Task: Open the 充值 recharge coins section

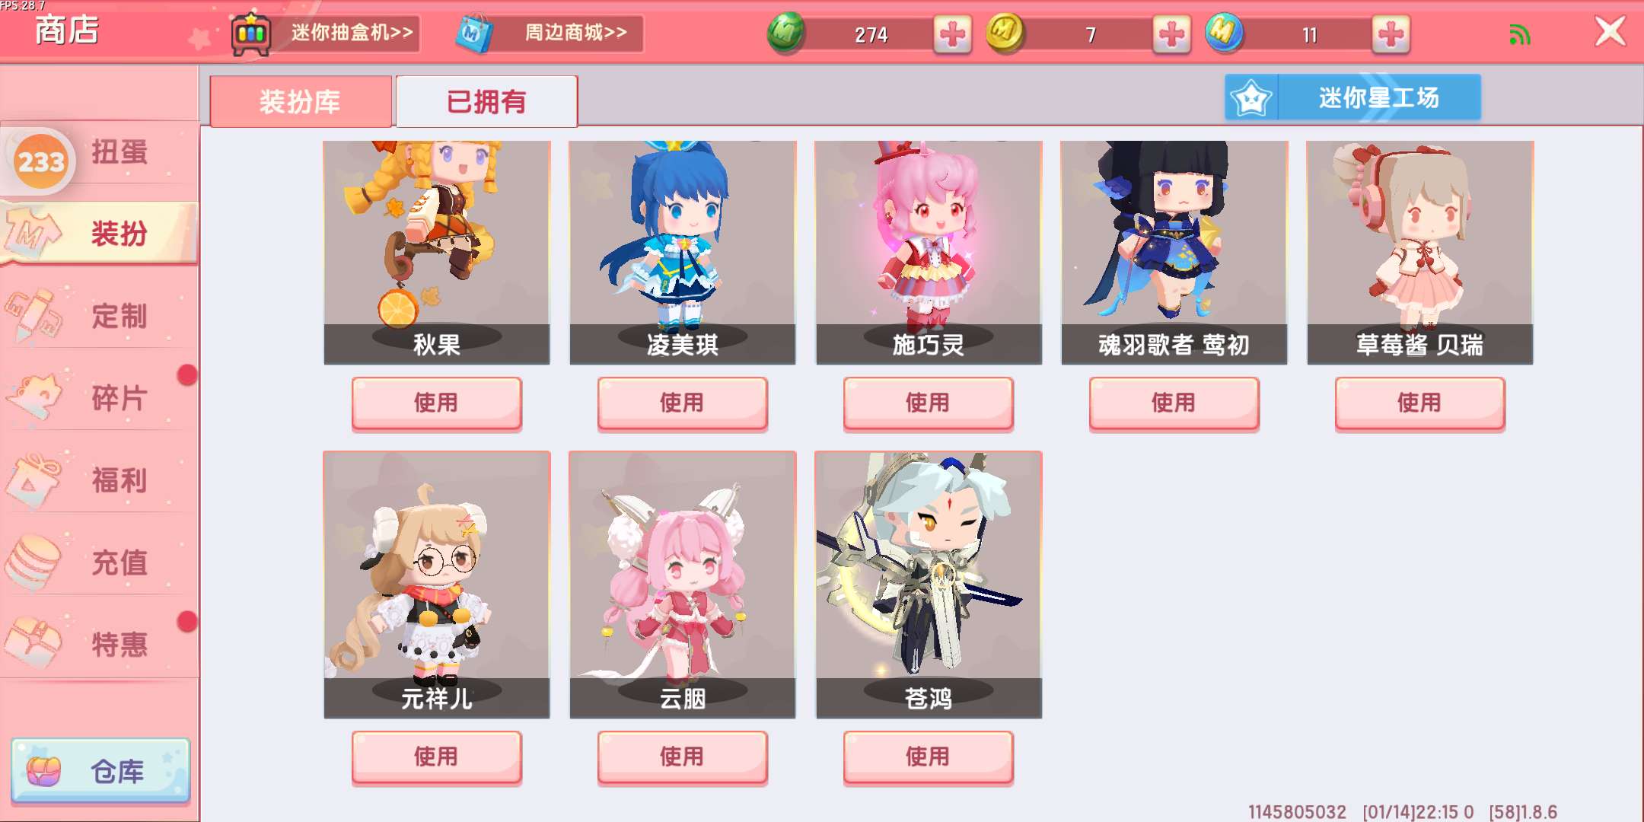Action: tap(99, 562)
